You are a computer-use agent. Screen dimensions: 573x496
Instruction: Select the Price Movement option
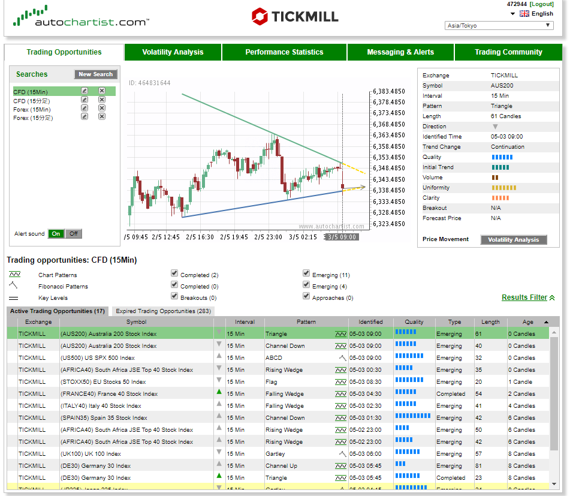(x=445, y=239)
